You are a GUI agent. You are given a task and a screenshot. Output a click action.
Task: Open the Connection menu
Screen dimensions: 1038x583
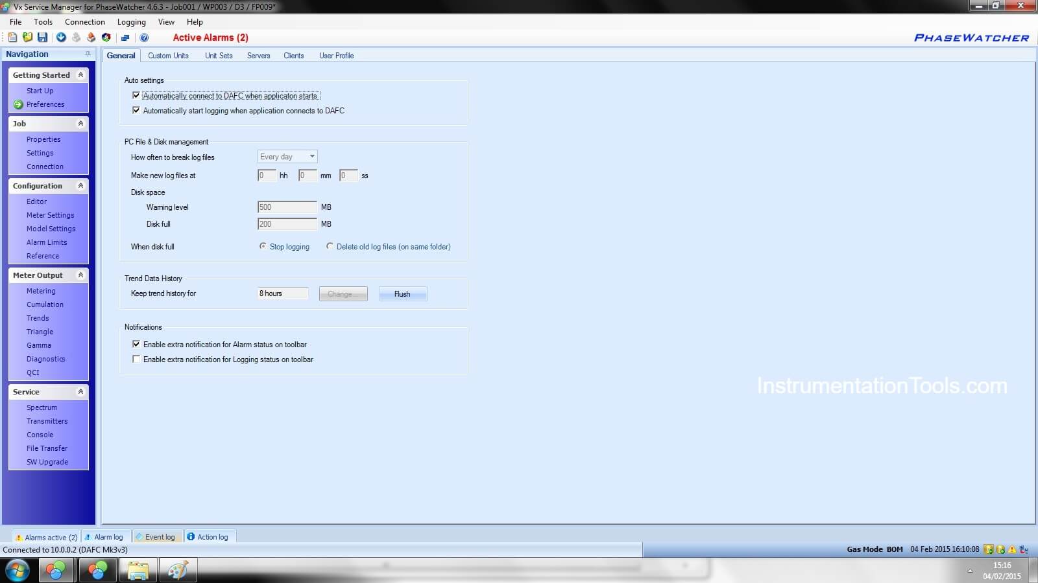(84, 21)
